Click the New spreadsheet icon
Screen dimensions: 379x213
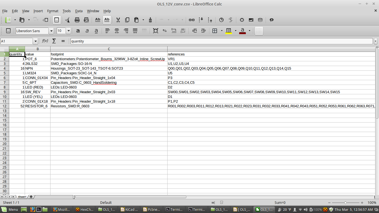point(8,20)
